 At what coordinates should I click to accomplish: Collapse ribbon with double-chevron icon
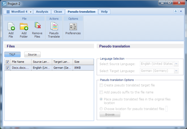(x=176, y=11)
